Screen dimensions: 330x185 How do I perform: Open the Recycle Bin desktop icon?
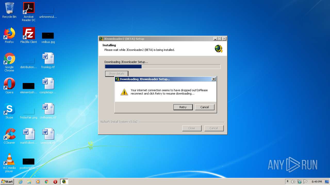[x=9, y=10]
